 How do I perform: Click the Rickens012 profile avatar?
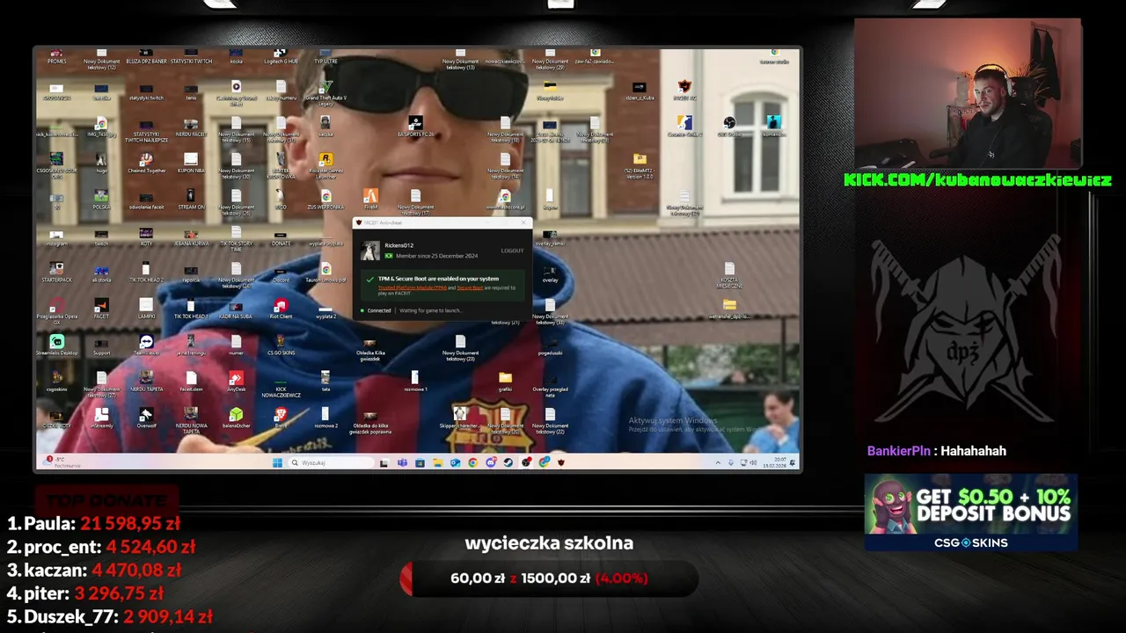tap(370, 251)
